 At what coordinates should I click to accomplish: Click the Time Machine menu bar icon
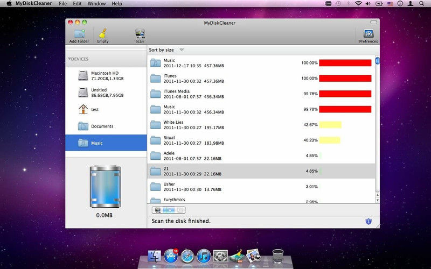(338, 4)
